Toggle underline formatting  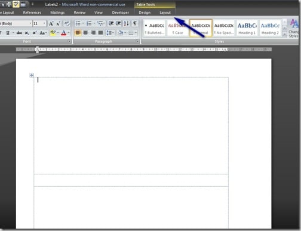8,33
